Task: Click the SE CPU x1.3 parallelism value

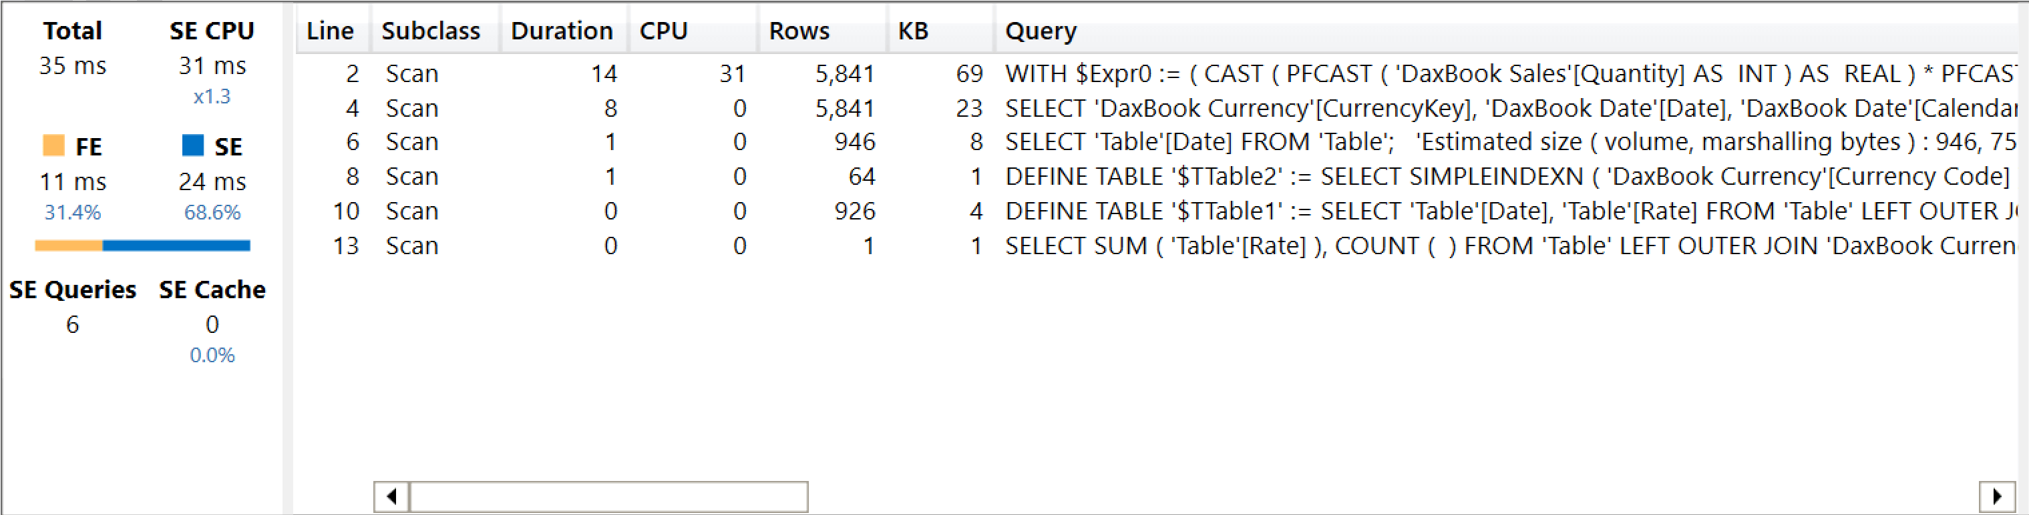Action: [212, 97]
